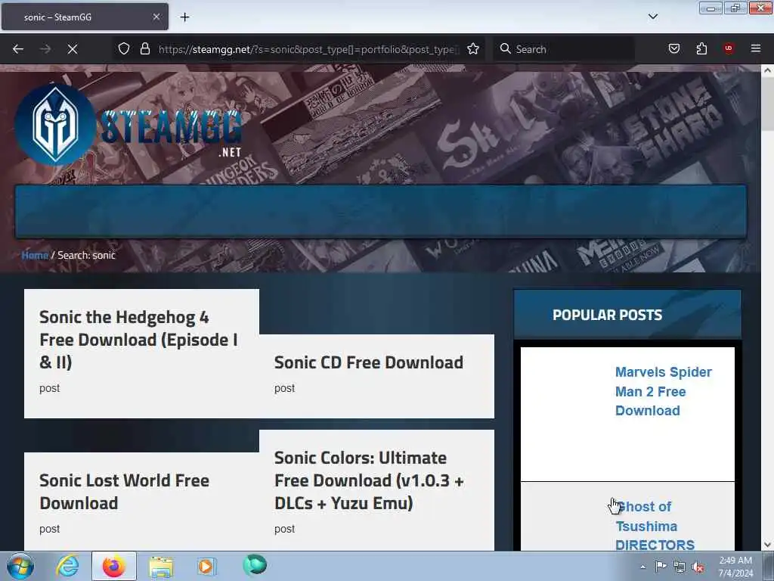Open the extensions puzzle icon
The width and height of the screenshot is (774, 581).
(701, 48)
